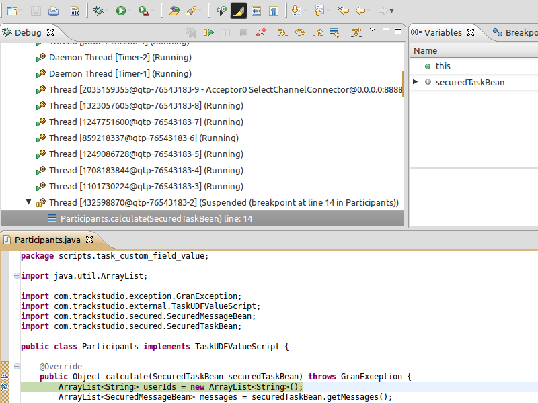This screenshot has width=538, height=403.
Task: Click the Step Over icon
Action: point(300,32)
